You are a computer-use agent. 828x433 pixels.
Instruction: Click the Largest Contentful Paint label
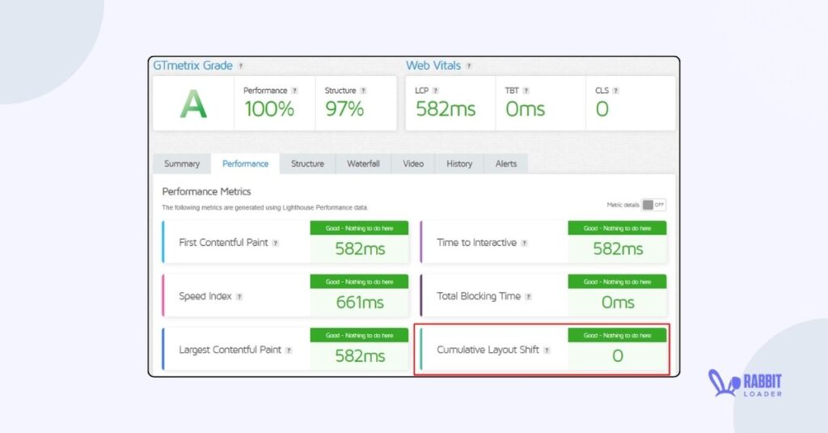(x=230, y=350)
